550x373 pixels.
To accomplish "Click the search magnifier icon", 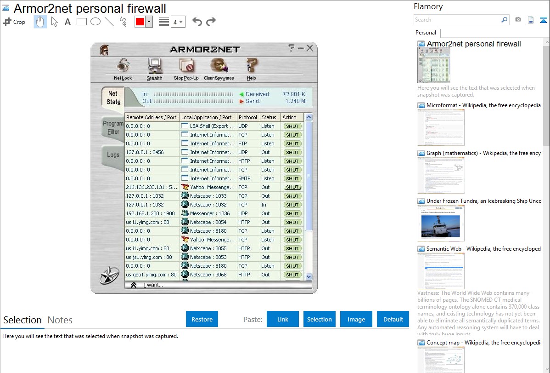I will click(504, 20).
